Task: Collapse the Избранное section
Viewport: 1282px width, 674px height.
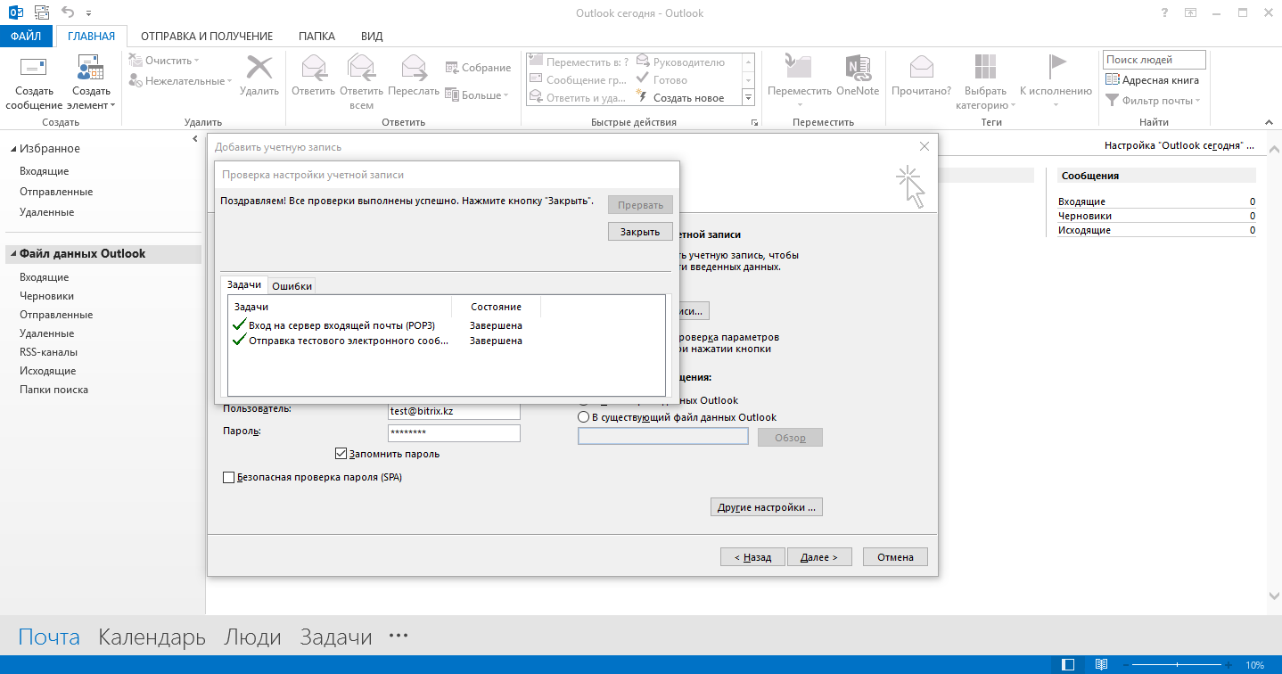Action: click(12, 149)
